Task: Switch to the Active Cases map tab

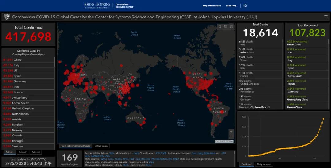Action: tap(101, 146)
